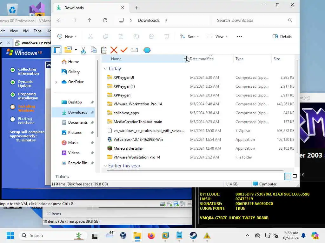Select the Windows XP Professional VMware tab
Screen dimensions: 325x243
tap(33, 43)
